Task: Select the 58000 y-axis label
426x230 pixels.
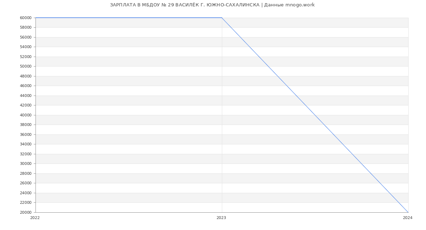Action: (x=26, y=28)
